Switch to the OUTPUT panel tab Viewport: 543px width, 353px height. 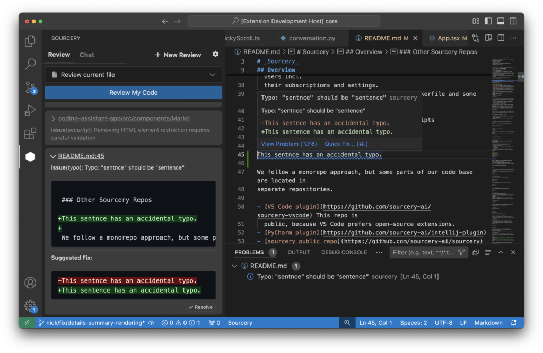click(299, 253)
